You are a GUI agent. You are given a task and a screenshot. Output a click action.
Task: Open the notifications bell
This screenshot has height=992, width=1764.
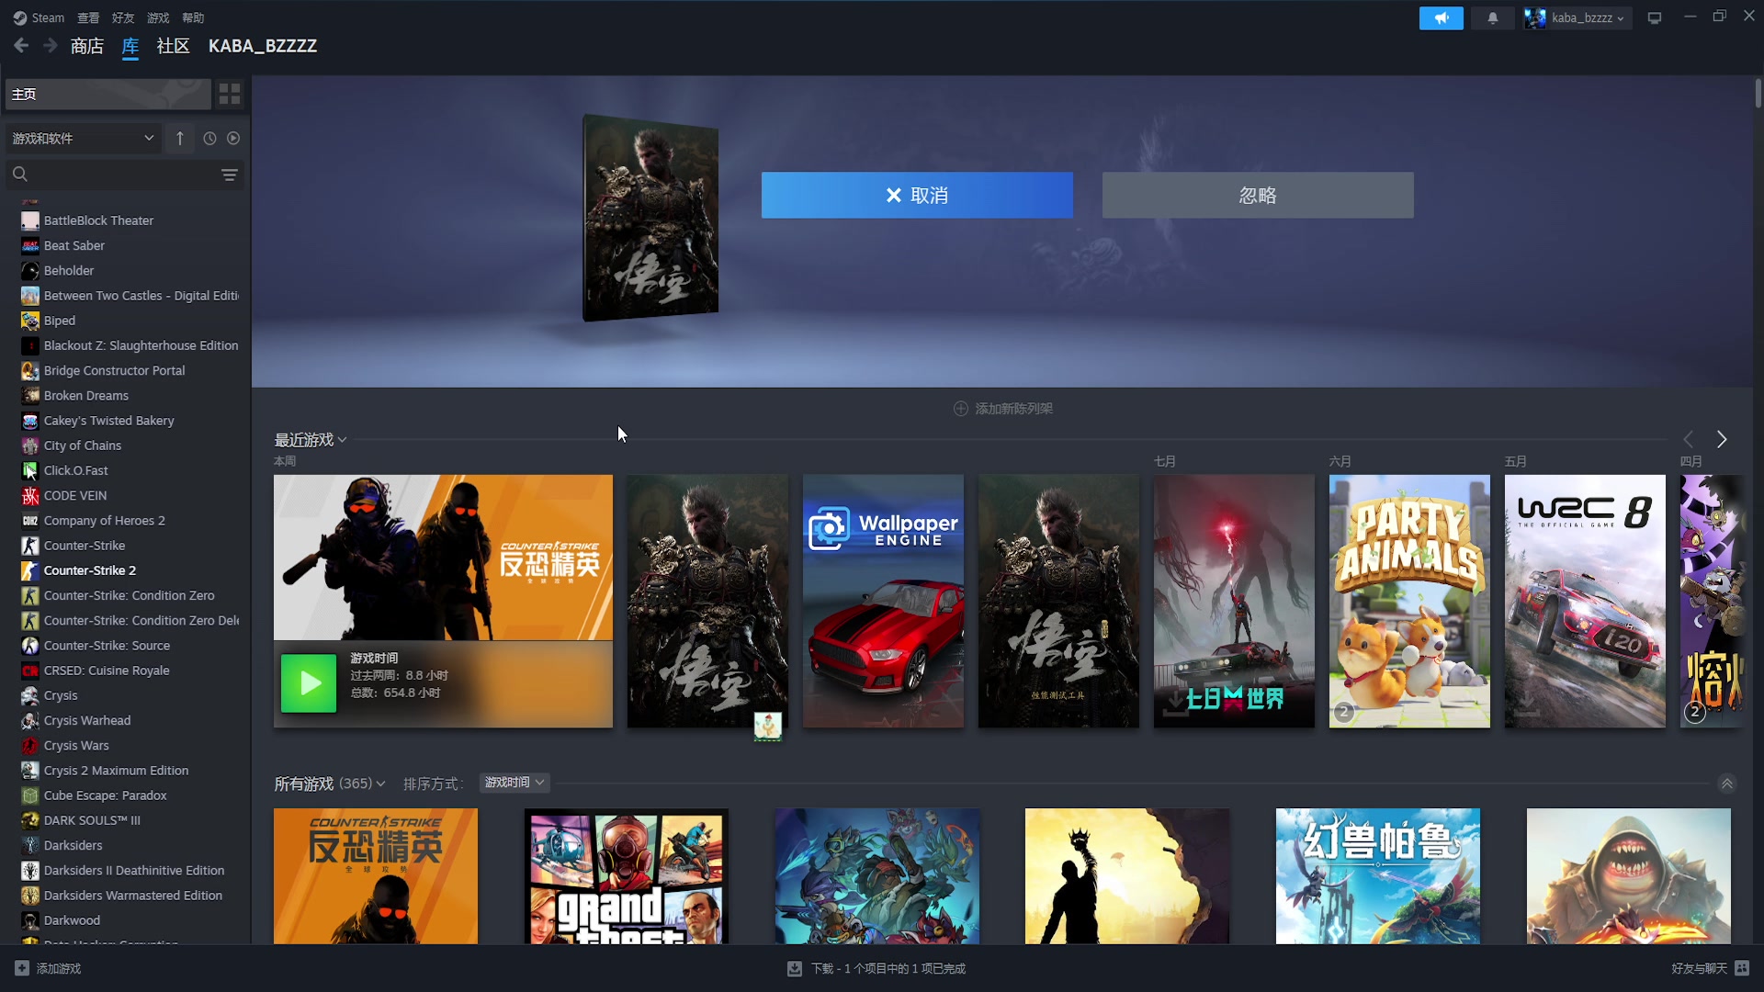1492,17
